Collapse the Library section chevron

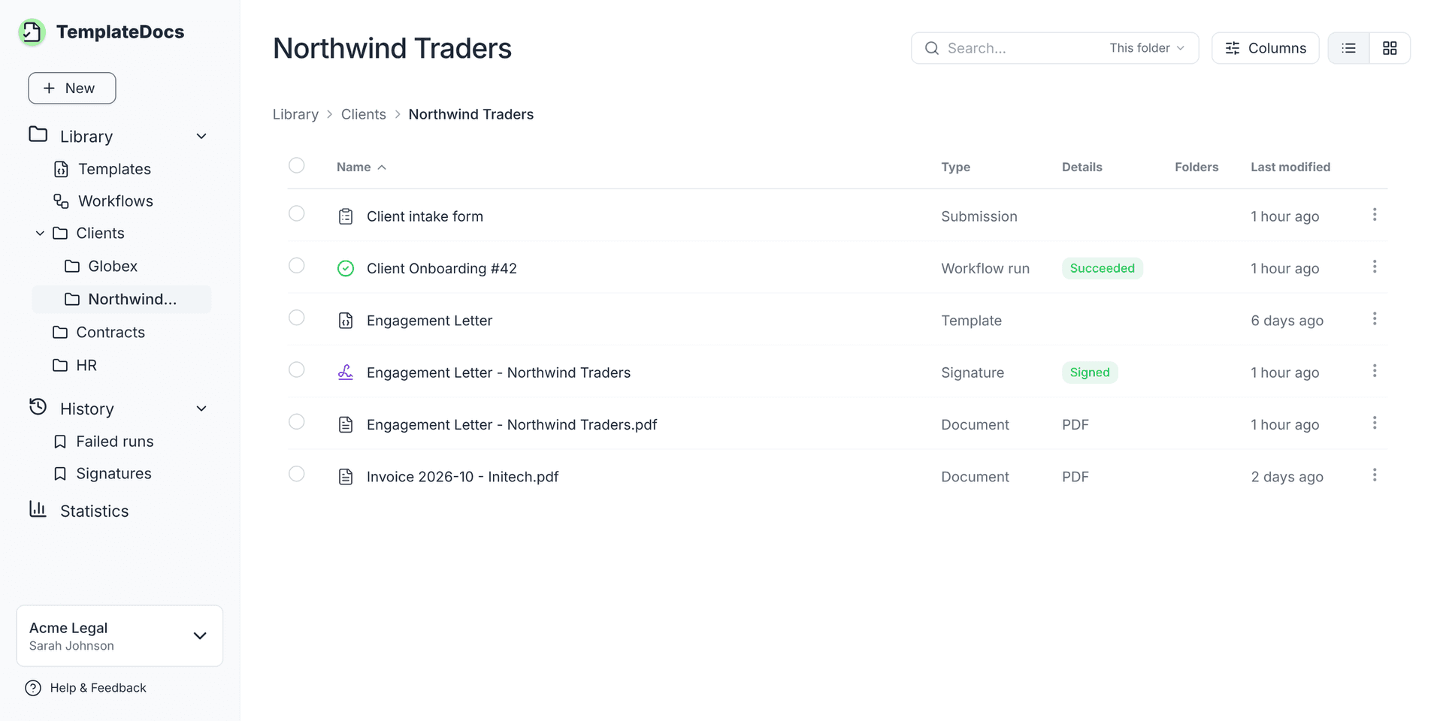[201, 136]
